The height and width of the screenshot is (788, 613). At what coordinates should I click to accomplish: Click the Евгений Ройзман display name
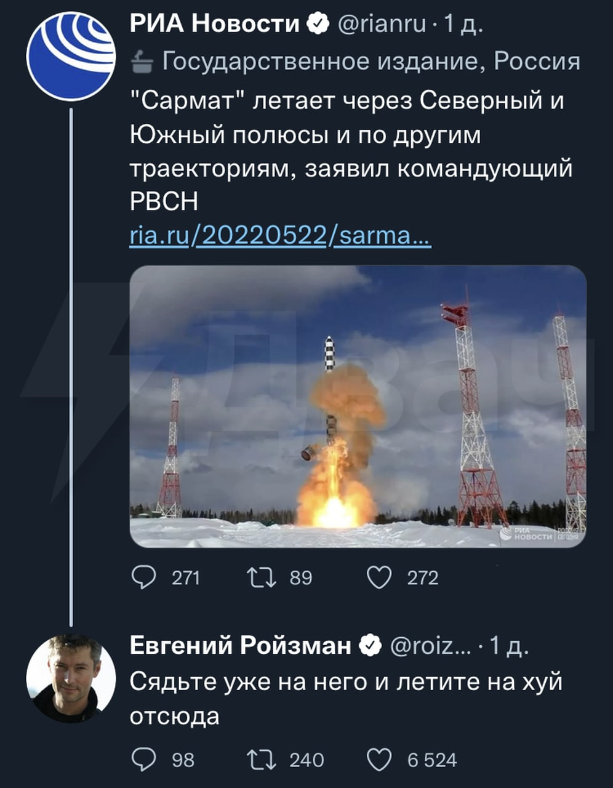coord(240,646)
